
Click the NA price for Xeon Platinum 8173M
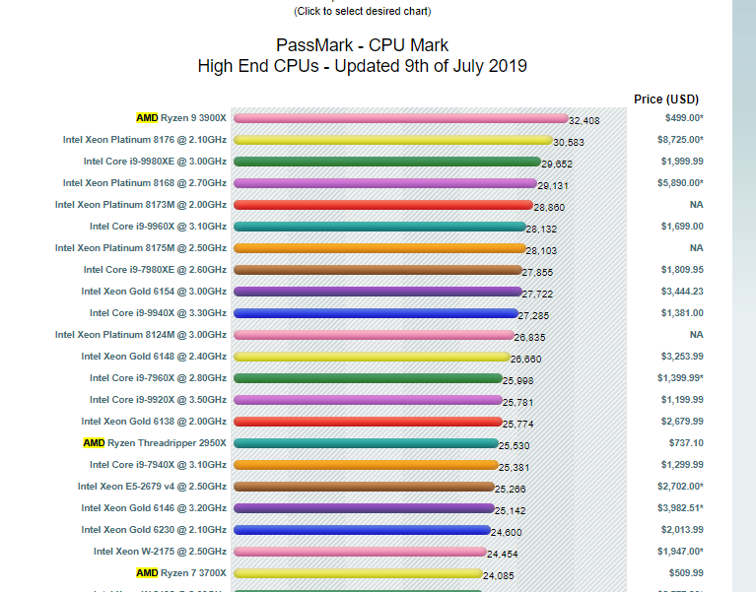(x=696, y=205)
